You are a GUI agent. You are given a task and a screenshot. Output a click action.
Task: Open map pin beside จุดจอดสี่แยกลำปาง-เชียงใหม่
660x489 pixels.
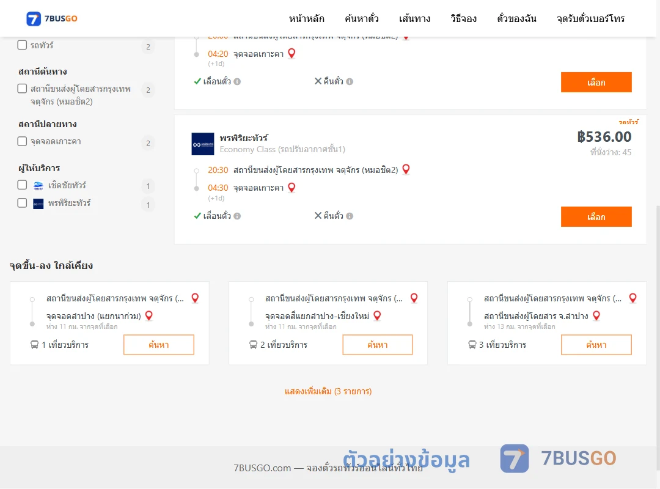377,315
